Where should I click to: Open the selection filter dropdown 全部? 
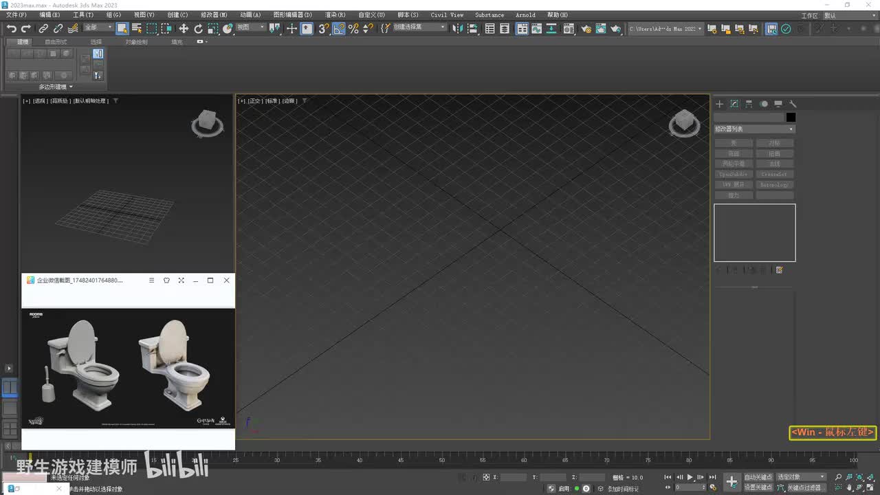coord(98,27)
